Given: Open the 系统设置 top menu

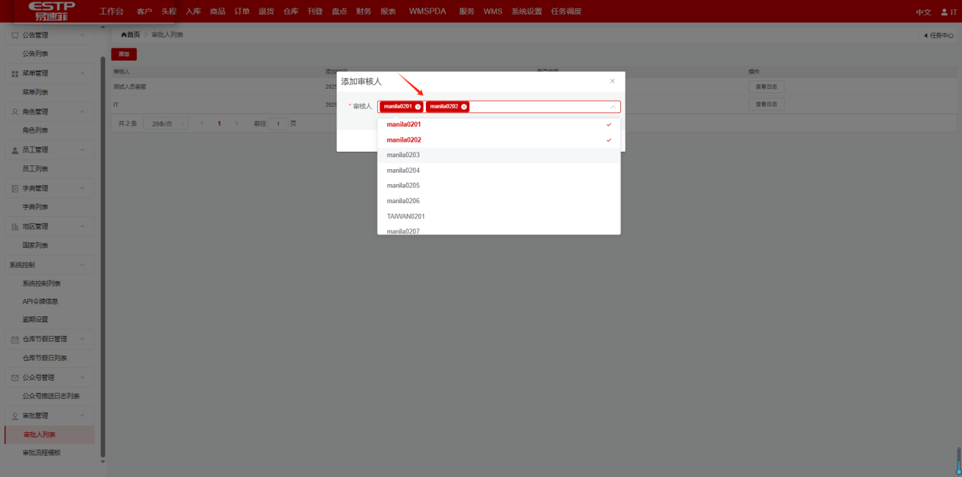Looking at the screenshot, I should click(526, 12).
